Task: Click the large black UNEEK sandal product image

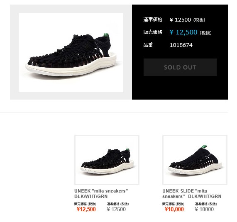Action: [71, 52]
